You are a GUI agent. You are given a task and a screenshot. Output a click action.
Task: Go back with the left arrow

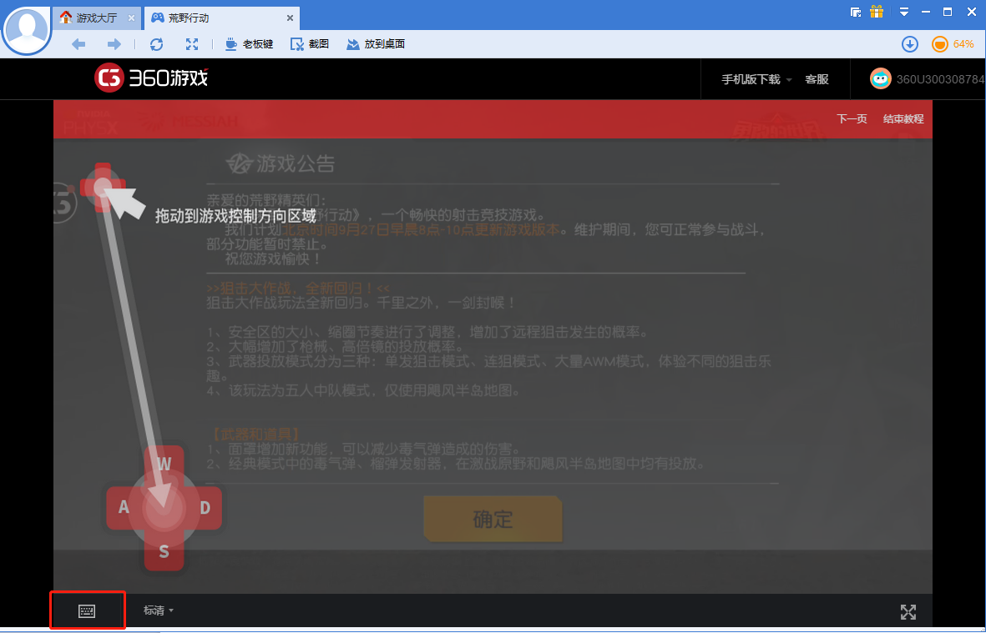coord(78,44)
